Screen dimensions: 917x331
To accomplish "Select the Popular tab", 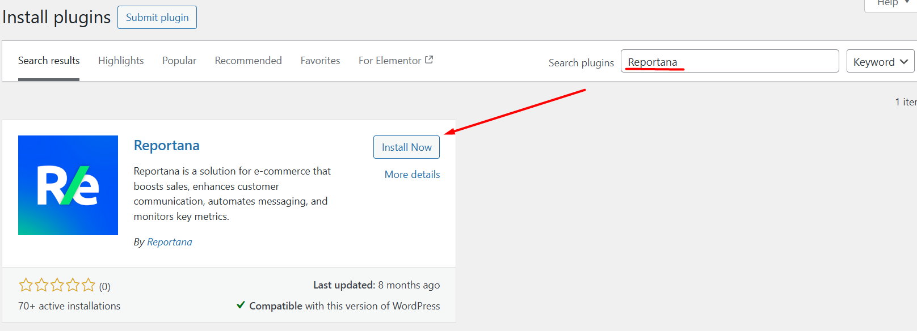I will coord(179,61).
